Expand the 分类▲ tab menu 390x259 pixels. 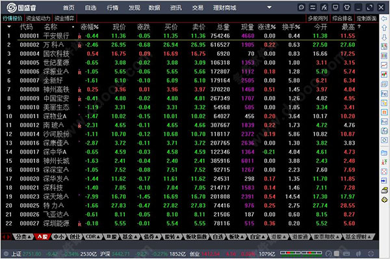[23, 237]
